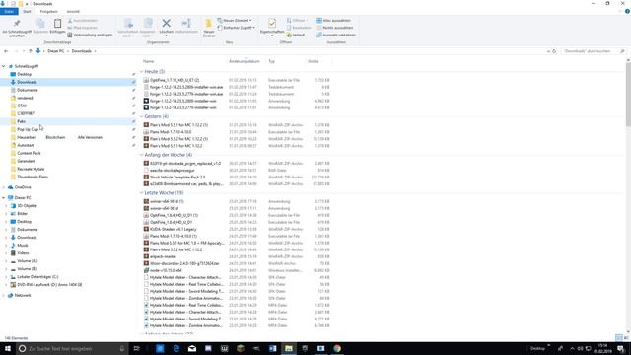This screenshot has height=355, width=631.
Task: Open the address bar history dropdown
Action: pyautogui.click(x=548, y=51)
